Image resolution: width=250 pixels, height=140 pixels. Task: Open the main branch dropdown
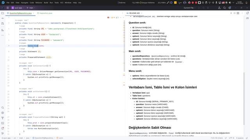(x=31, y=8)
